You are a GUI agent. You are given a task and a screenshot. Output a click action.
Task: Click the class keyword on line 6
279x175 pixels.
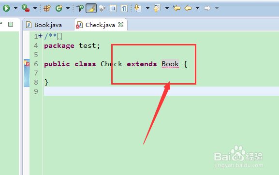(85, 64)
